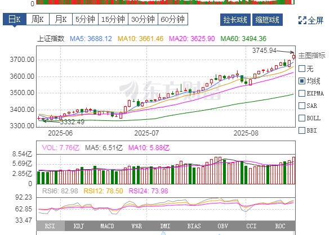The width and height of the screenshot is (334, 235).
Task: Open the 60分钟 chart tab
Action: click(x=173, y=19)
